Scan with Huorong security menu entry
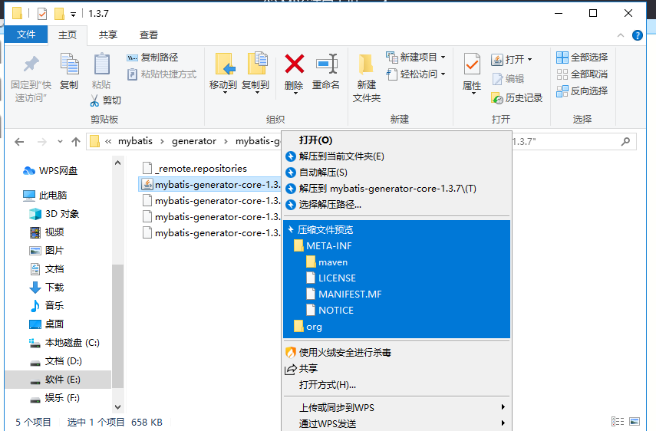This screenshot has width=656, height=431. (x=397, y=353)
